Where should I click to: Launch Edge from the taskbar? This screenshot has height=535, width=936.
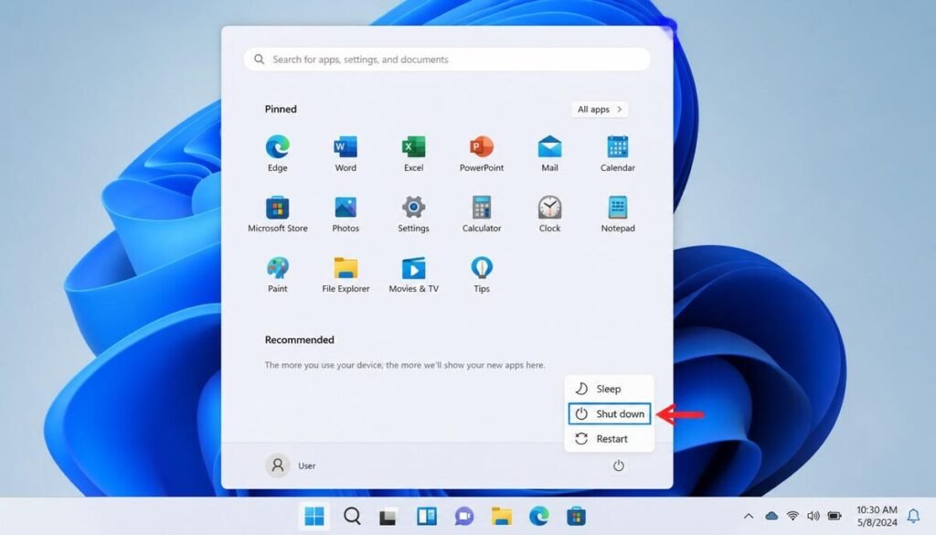pyautogui.click(x=538, y=516)
